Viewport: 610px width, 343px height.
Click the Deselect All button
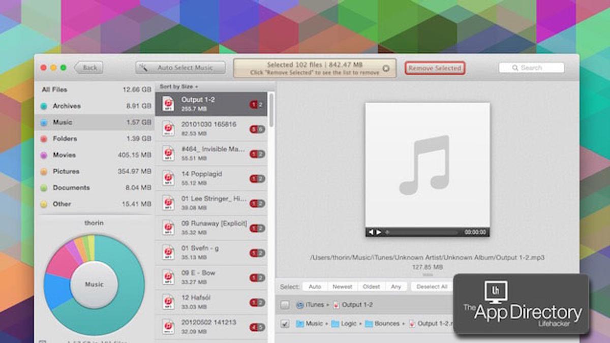coord(432,287)
